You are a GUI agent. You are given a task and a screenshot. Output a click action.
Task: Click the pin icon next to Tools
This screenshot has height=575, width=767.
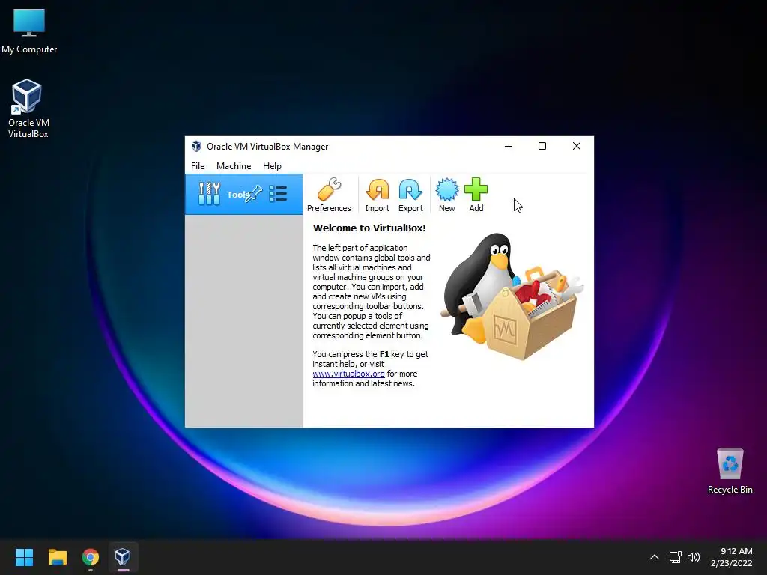pos(254,194)
